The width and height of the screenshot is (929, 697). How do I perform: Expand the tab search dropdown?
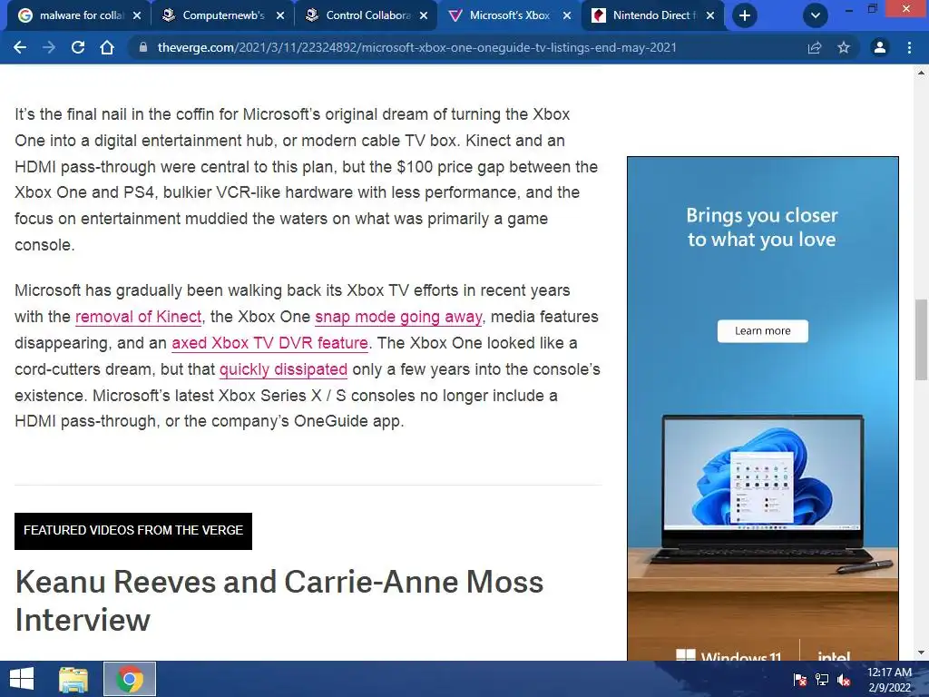coord(816,15)
